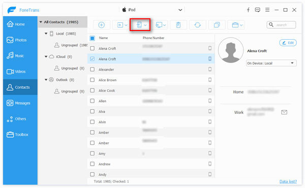
Task: Toggle the select-all checkbox beside Name
Action: [93, 38]
